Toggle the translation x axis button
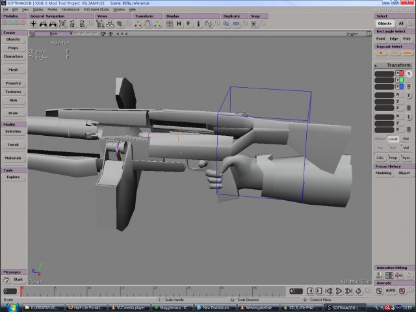The width and height of the screenshot is (416, 312). click(x=398, y=116)
